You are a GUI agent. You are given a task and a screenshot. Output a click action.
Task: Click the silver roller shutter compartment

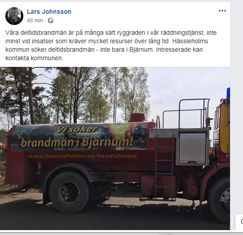coord(192,148)
